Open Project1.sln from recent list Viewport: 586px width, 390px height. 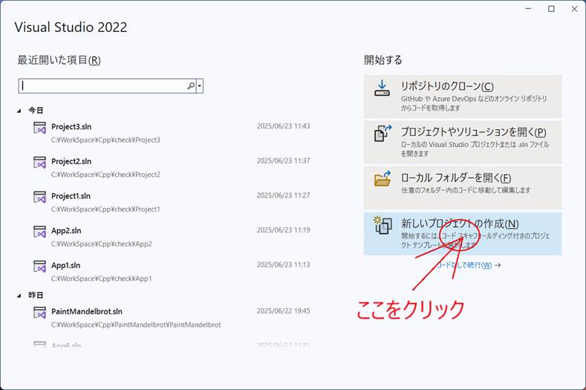point(172,202)
